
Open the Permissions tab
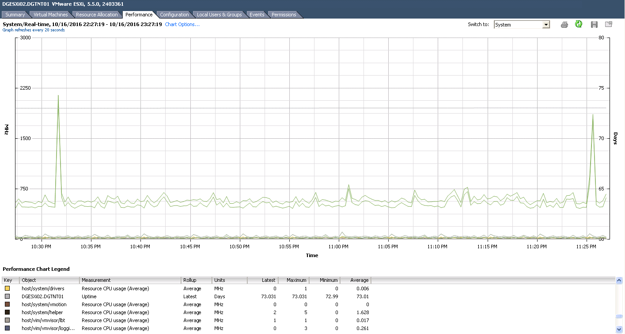[x=284, y=15]
